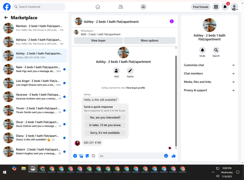Open Windows notification center icon
Image resolution: width=244 pixels, height=180 pixels.
click(x=238, y=172)
